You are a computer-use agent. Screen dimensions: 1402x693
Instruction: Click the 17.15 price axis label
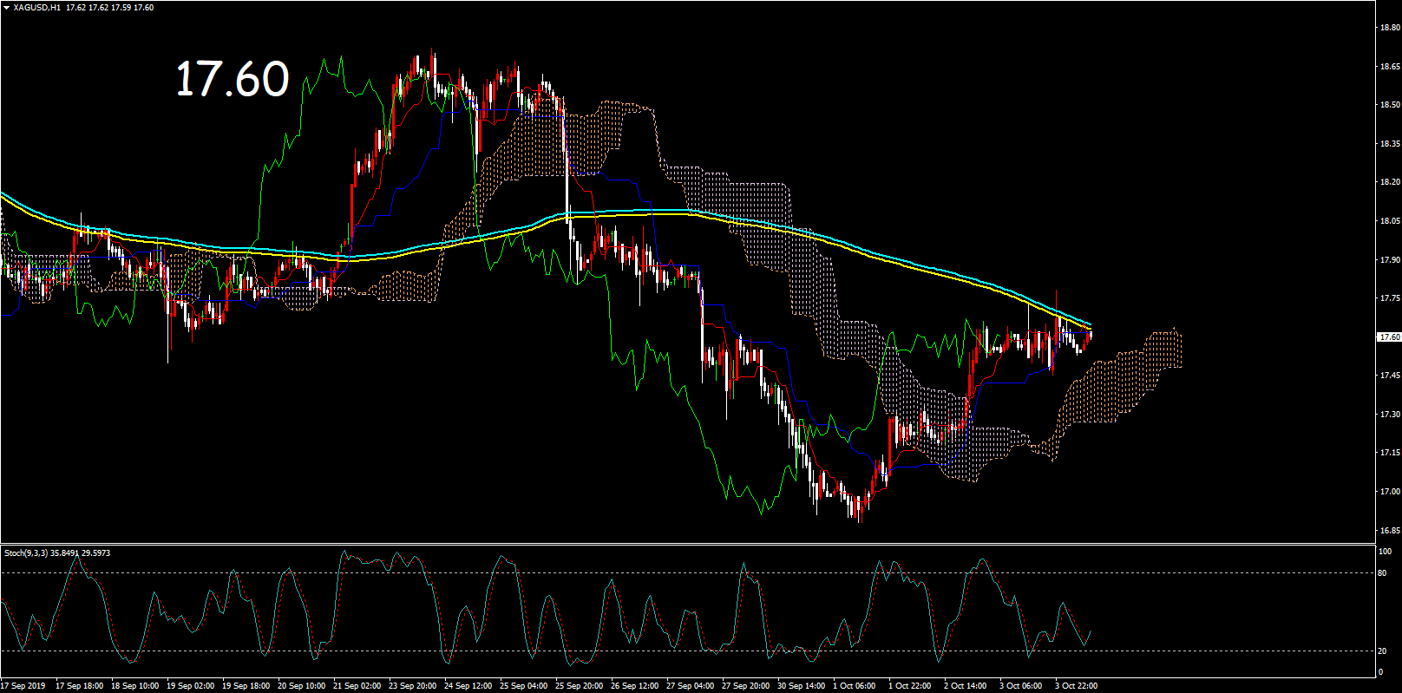[x=1390, y=453]
